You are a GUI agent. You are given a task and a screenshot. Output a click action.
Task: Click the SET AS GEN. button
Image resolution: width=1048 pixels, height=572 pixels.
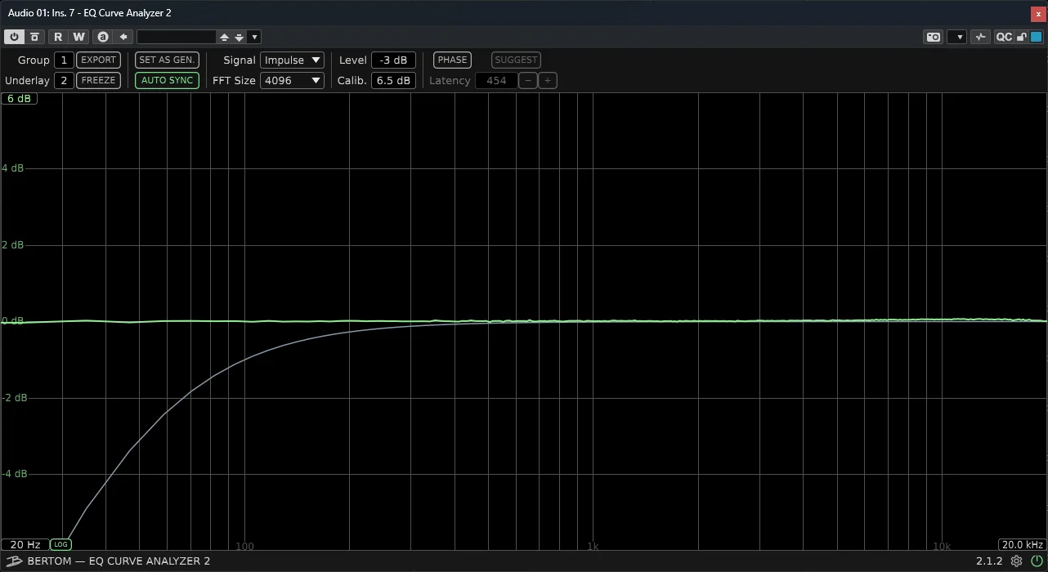(167, 60)
